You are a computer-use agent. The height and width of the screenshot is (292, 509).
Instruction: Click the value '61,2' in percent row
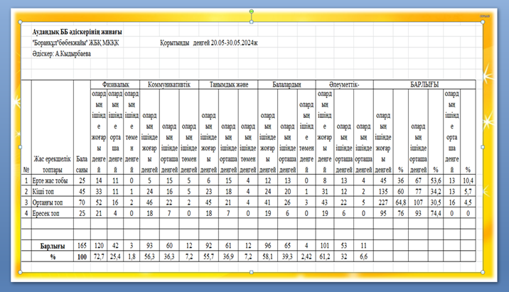coord(325,256)
